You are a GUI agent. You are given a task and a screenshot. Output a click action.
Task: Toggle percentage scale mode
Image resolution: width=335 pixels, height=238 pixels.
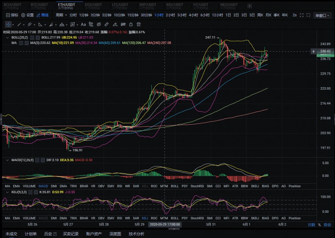pos(319,225)
